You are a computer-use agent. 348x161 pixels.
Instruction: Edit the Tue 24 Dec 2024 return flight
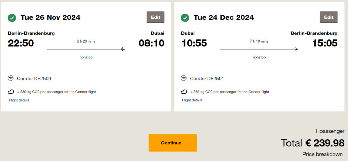[x=329, y=17]
